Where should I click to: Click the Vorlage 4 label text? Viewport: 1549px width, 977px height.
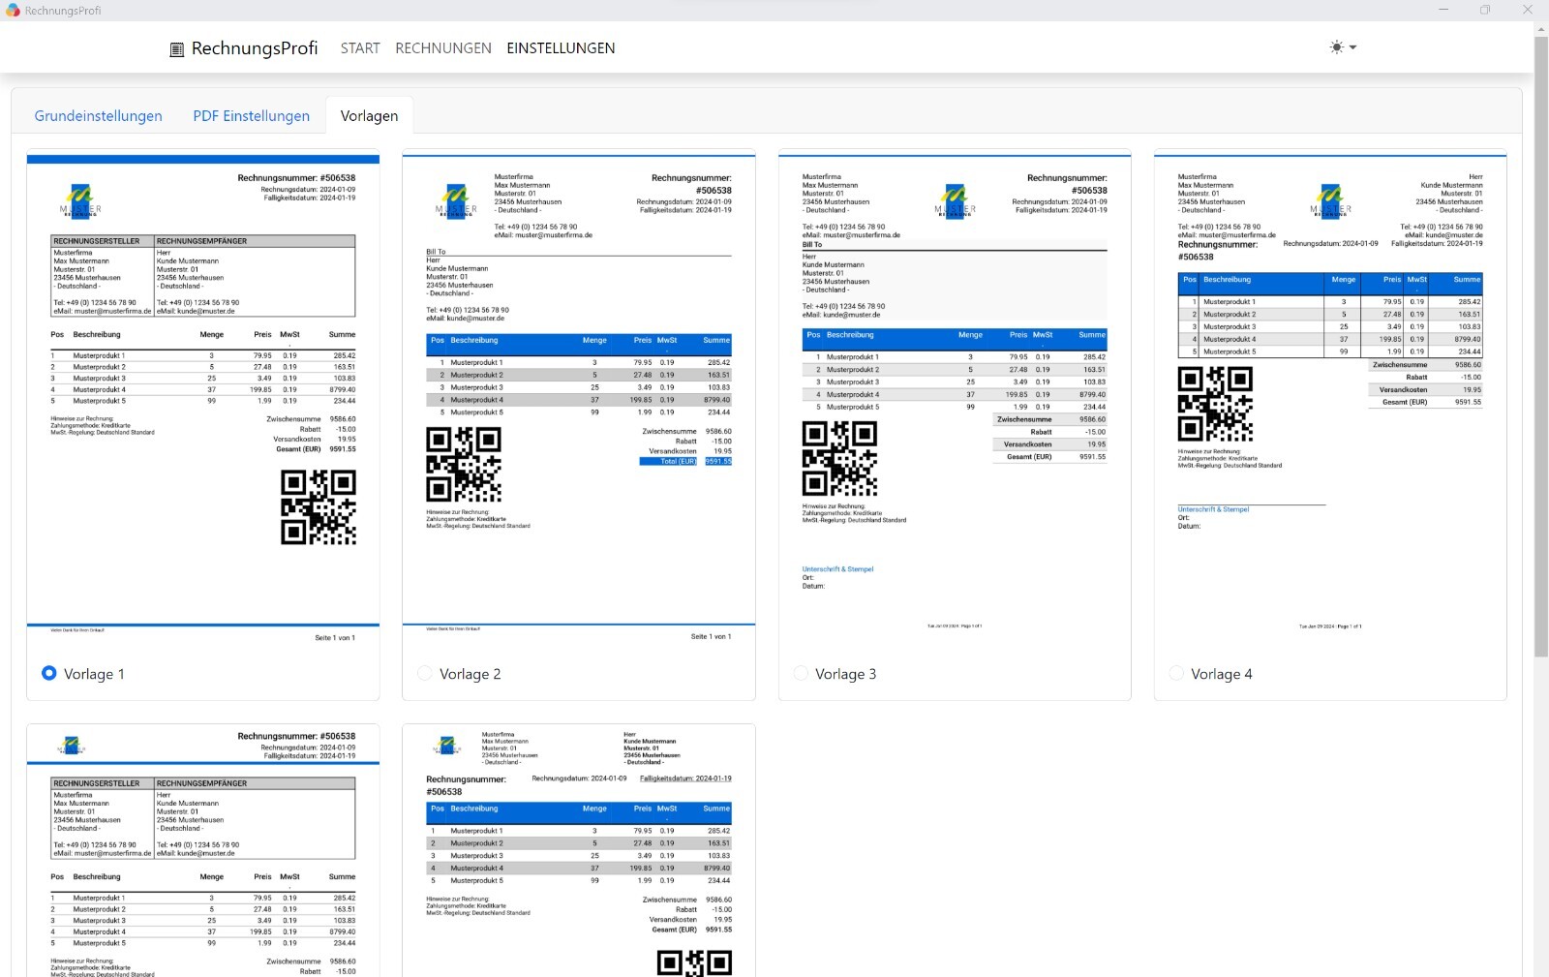coord(1222,674)
